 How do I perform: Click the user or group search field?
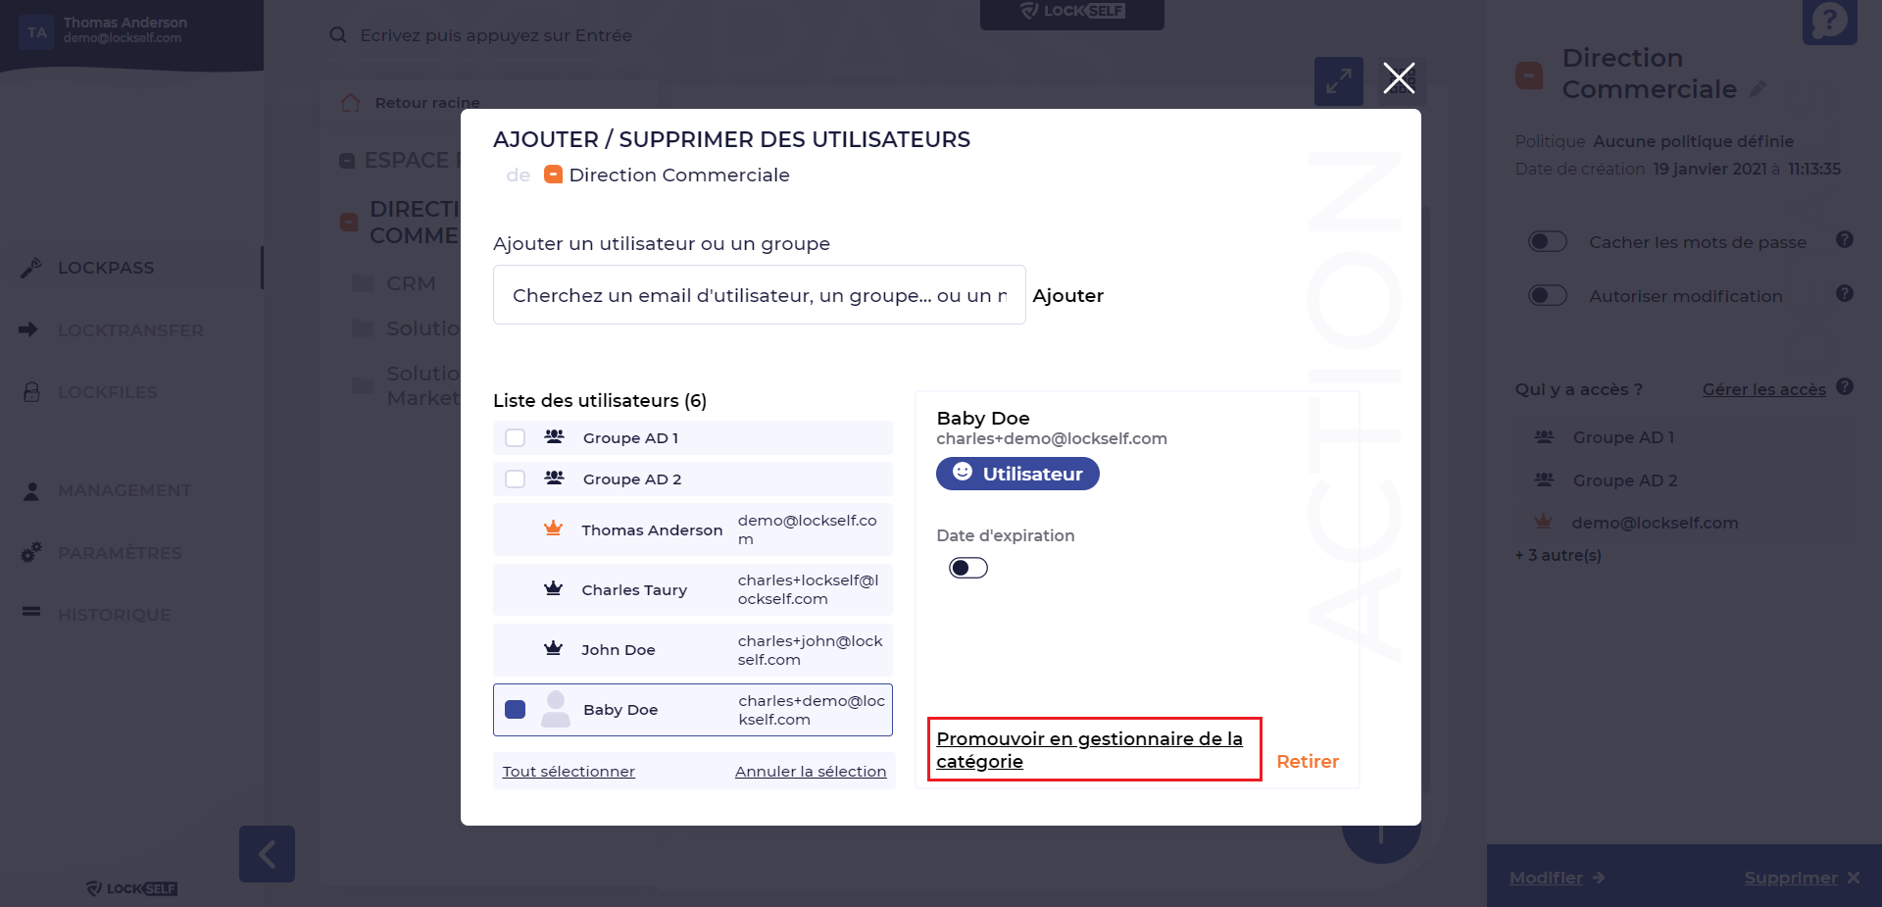click(759, 295)
